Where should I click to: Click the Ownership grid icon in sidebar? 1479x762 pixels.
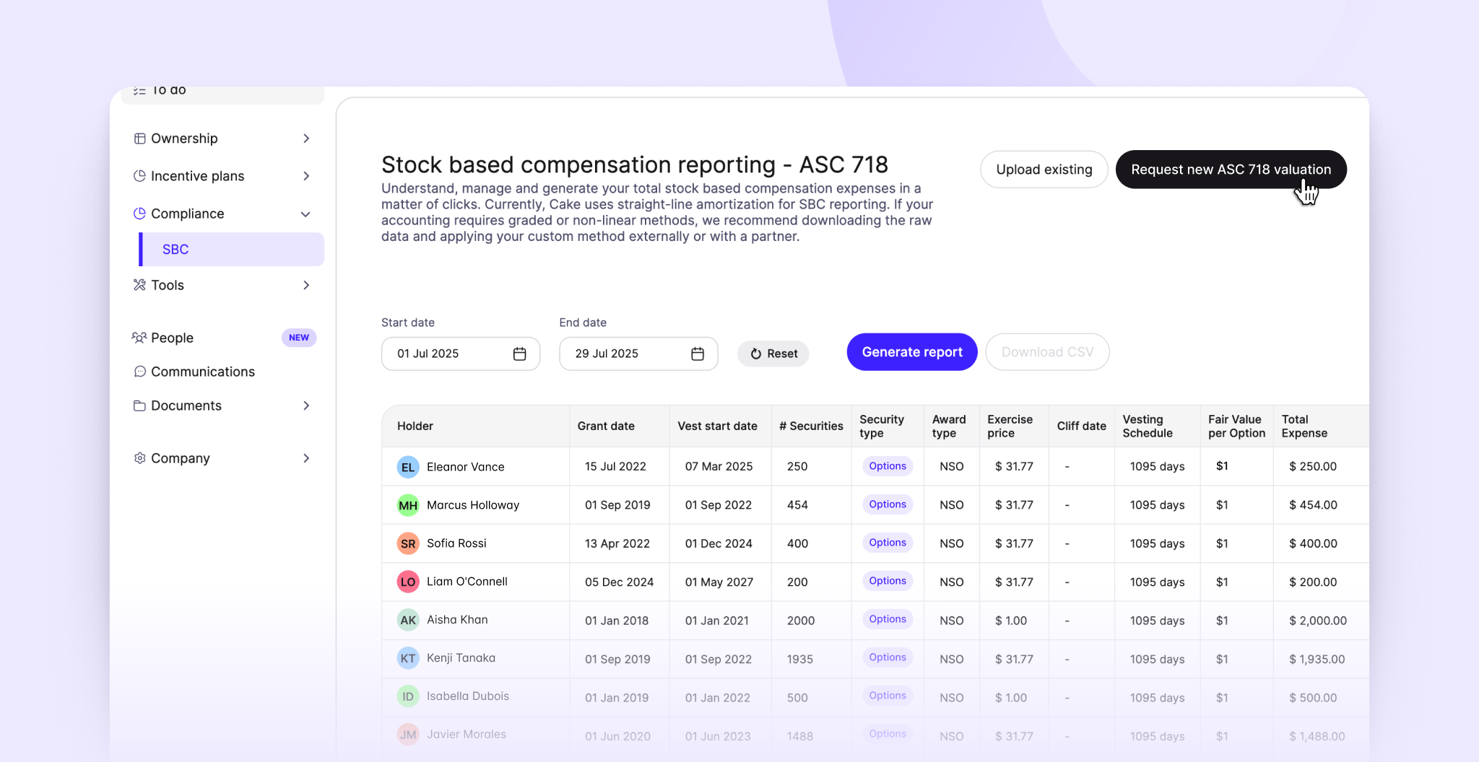click(140, 139)
